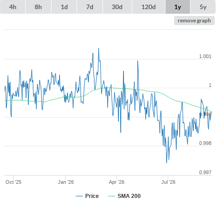The width and height of the screenshot is (216, 208).
Task: Choose the 1d chart range
Action: (x=64, y=7)
